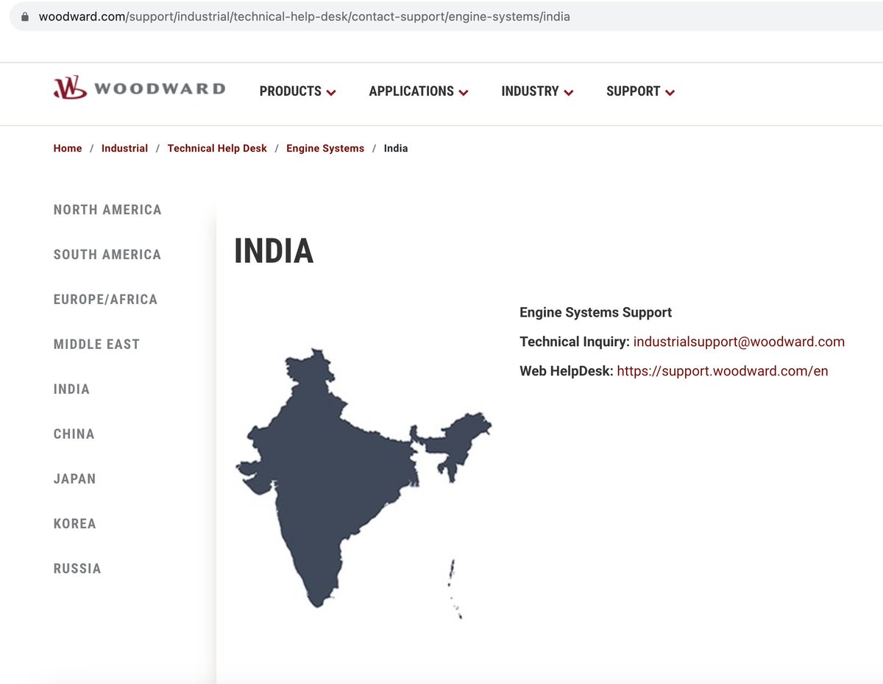The image size is (883, 684).
Task: Click the Woodward logo
Action: point(139,88)
